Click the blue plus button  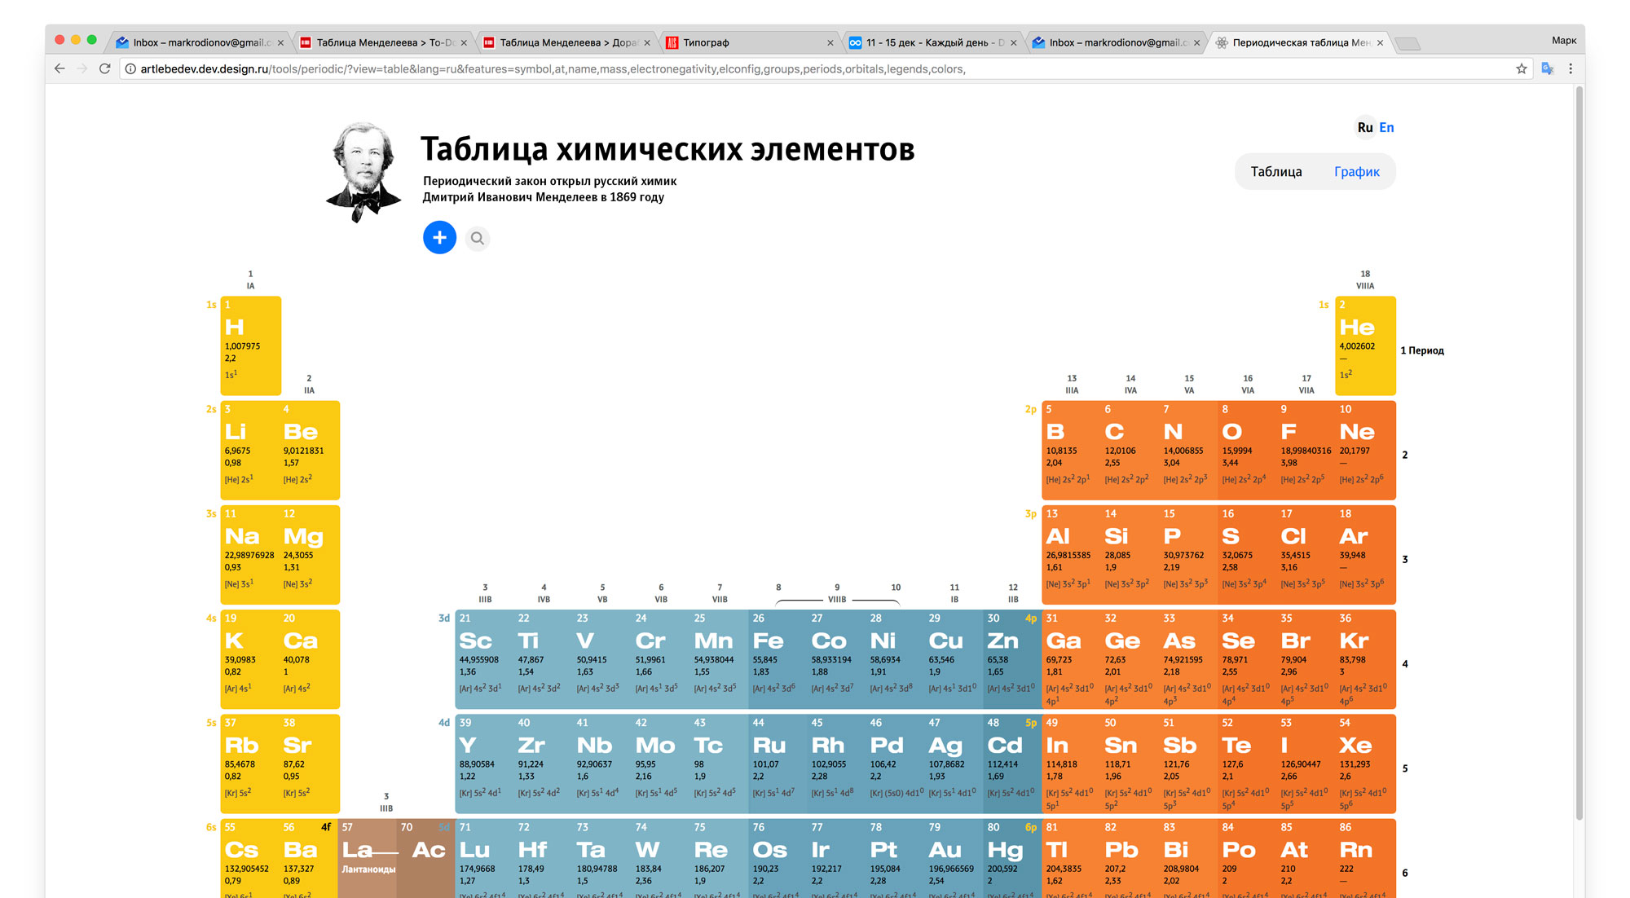(x=439, y=238)
